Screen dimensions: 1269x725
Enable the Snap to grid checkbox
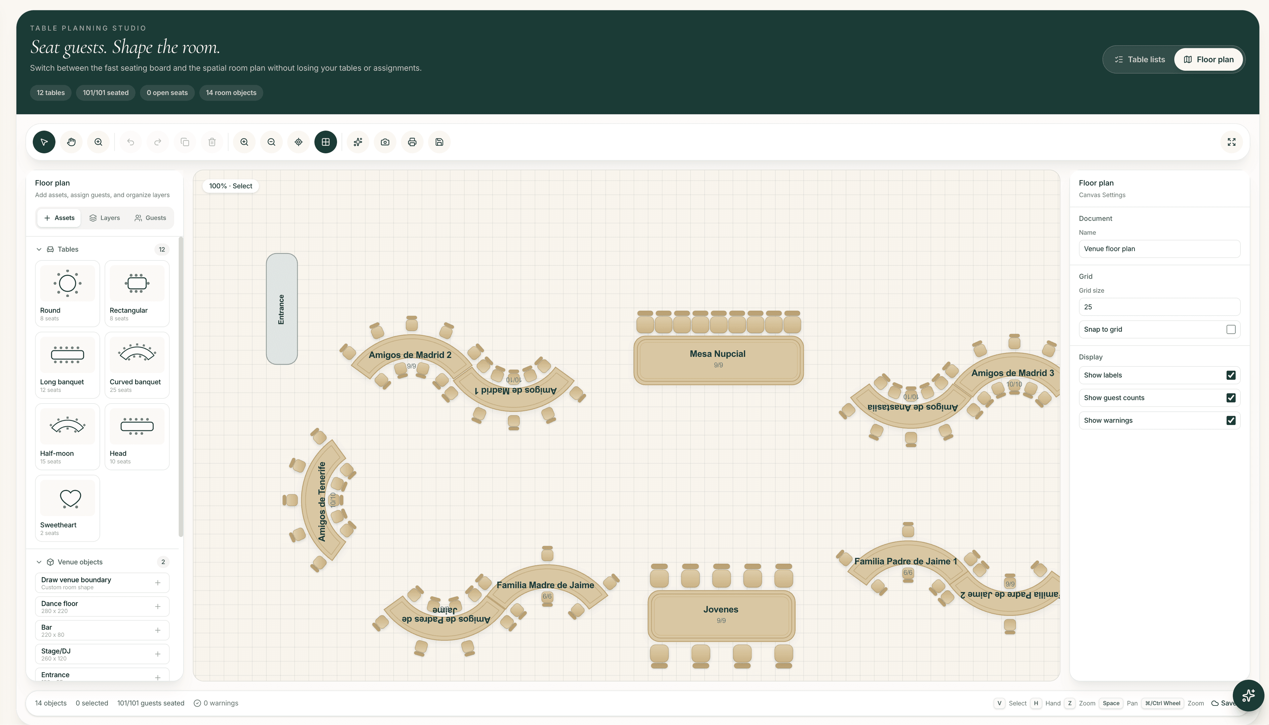(1231, 329)
